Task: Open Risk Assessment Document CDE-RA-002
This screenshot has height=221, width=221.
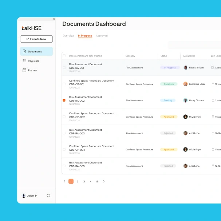Action: click(x=86, y=99)
